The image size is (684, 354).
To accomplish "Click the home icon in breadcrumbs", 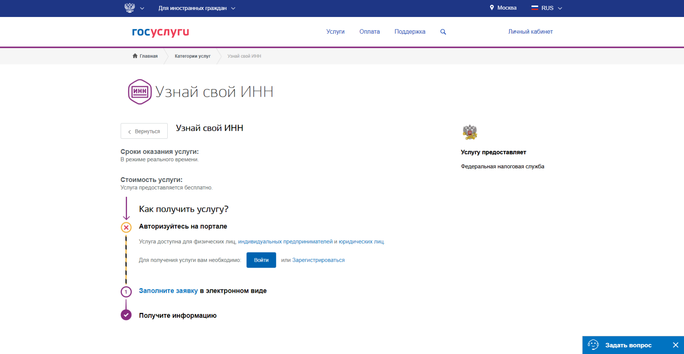I will tap(135, 56).
